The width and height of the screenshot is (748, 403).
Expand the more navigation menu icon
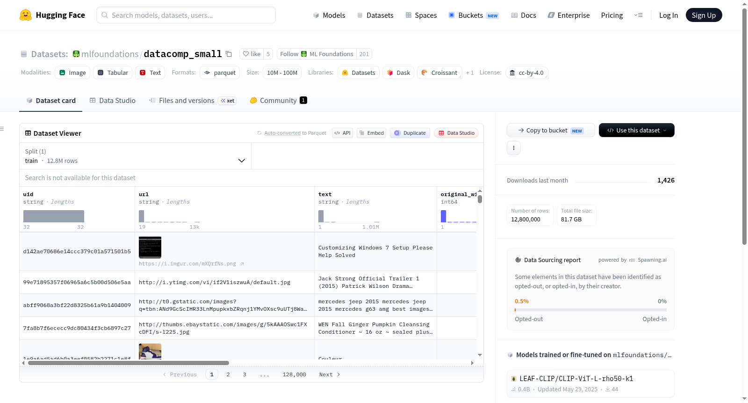point(638,15)
